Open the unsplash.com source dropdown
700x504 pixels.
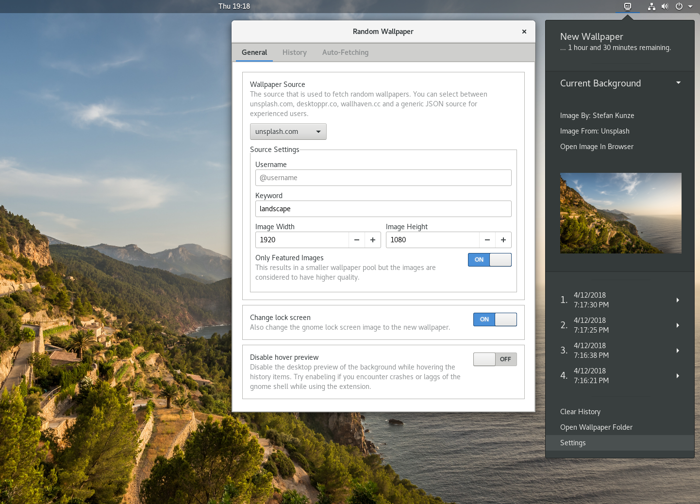[288, 132]
